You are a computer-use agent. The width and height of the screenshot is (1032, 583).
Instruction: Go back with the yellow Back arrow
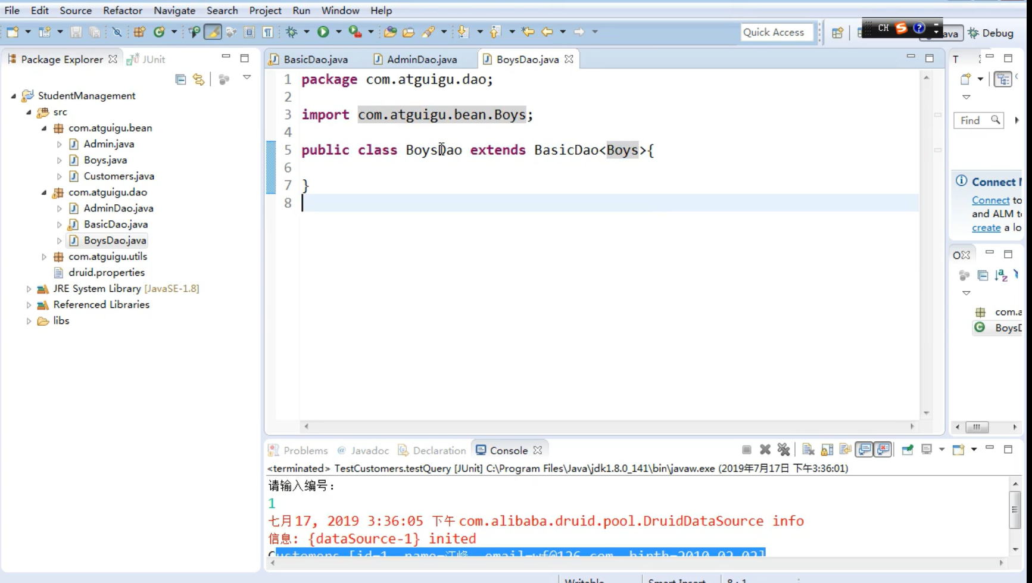coord(547,32)
